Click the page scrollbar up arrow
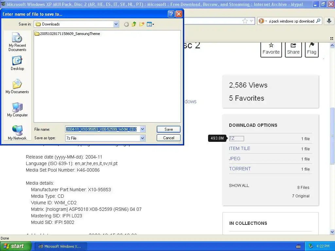The width and height of the screenshot is (335, 251). point(332,45)
